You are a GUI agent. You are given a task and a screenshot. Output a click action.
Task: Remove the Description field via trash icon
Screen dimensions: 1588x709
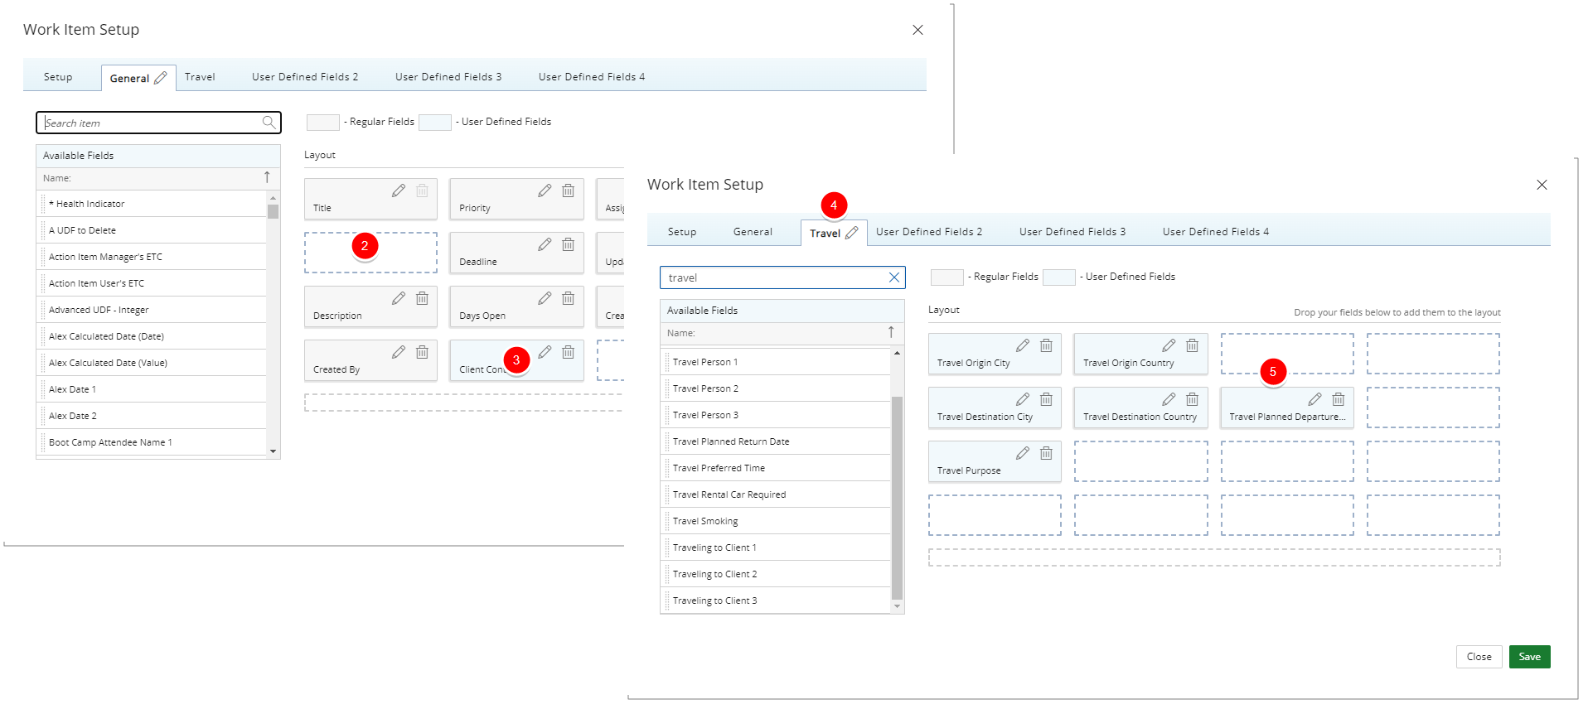[422, 298]
